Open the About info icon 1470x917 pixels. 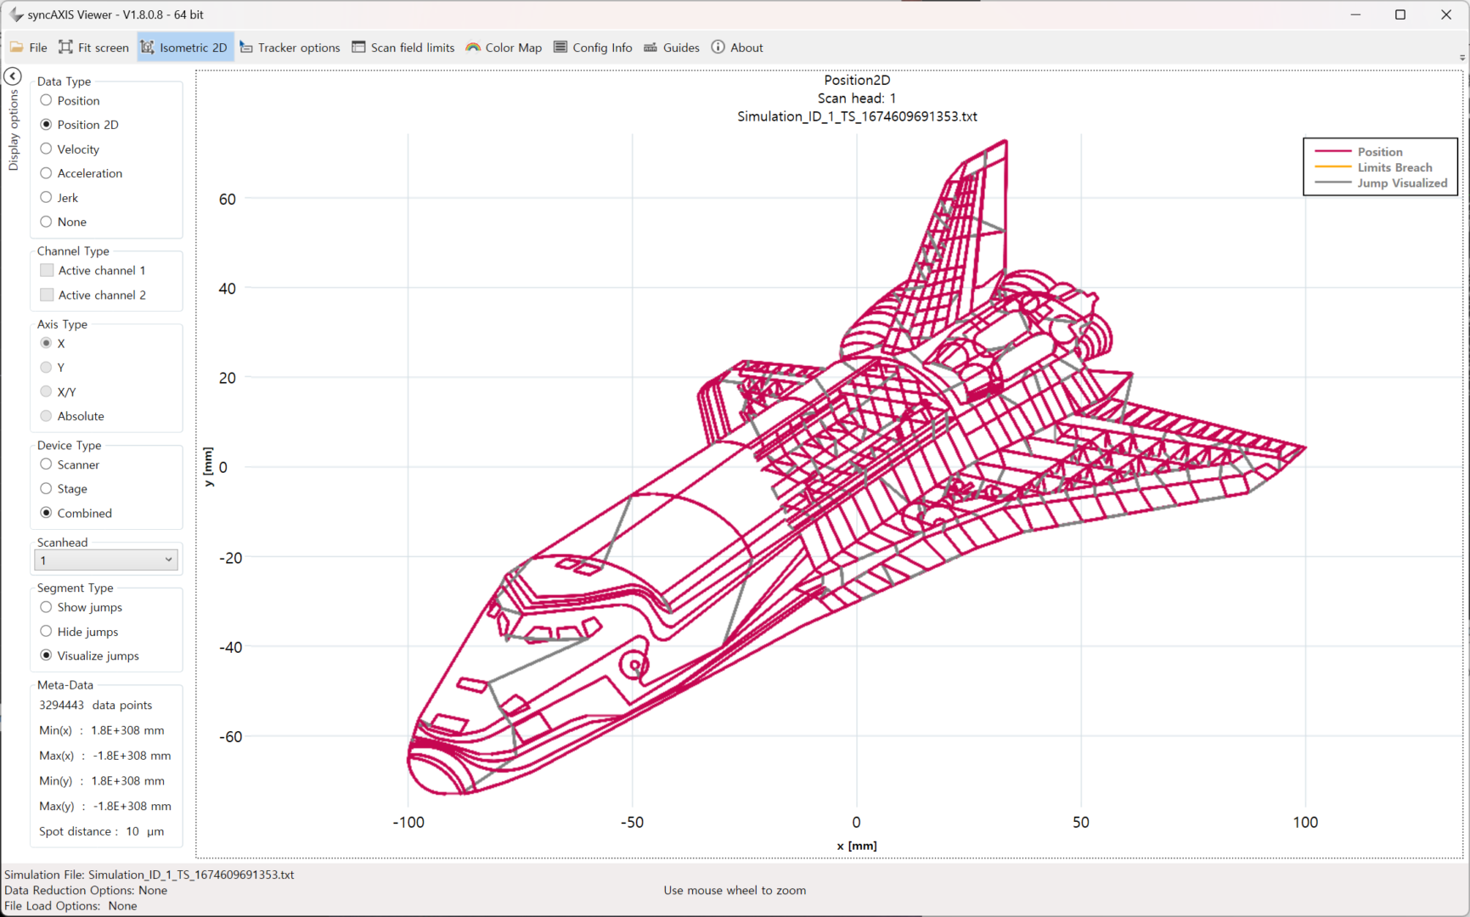(718, 48)
